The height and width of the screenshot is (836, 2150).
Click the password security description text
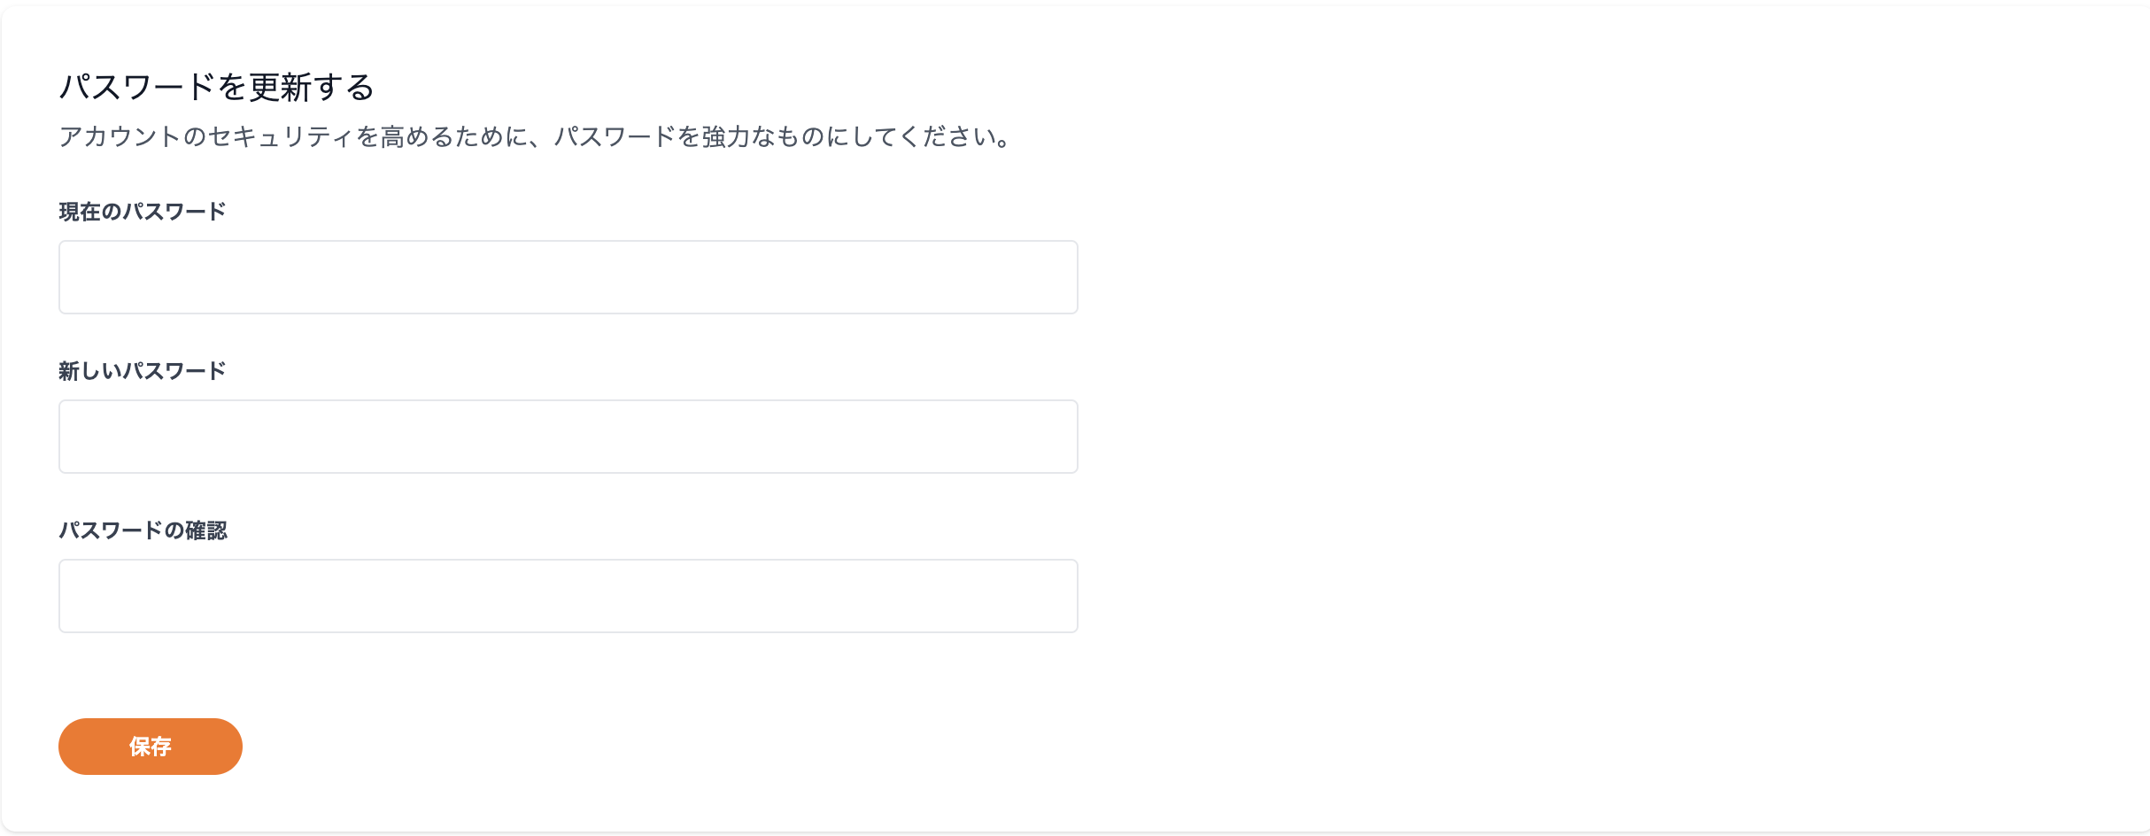click(x=536, y=136)
